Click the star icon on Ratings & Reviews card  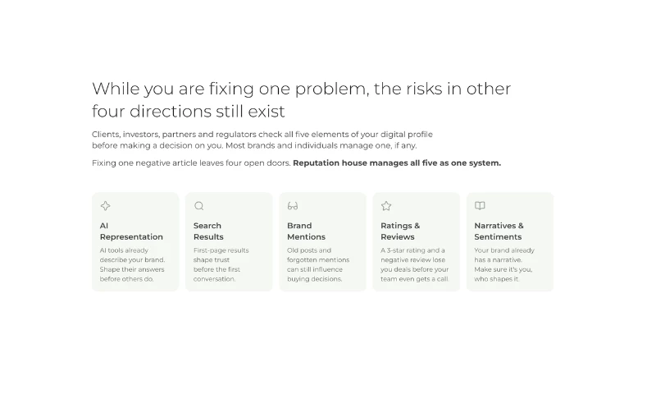(386, 205)
